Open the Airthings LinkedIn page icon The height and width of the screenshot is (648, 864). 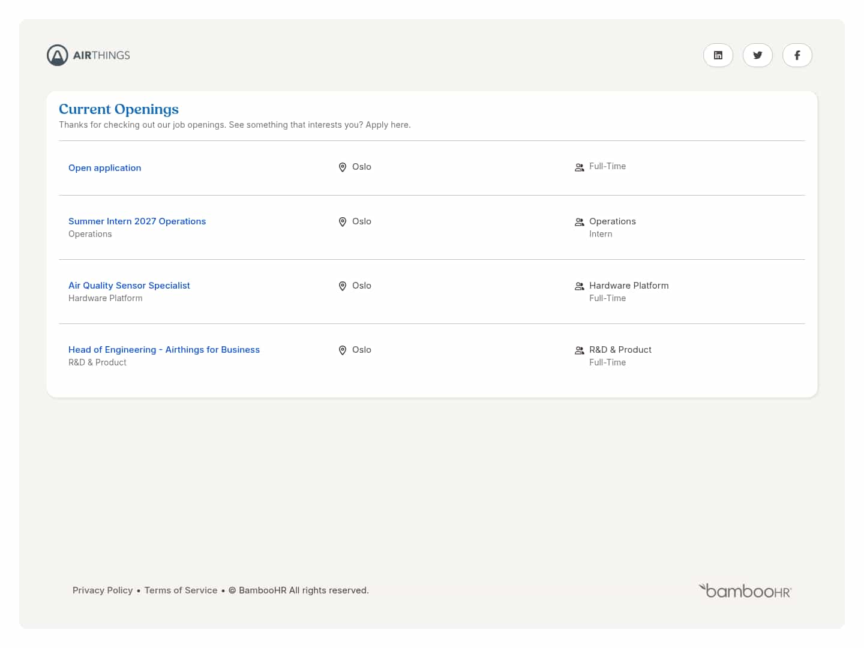tap(718, 55)
